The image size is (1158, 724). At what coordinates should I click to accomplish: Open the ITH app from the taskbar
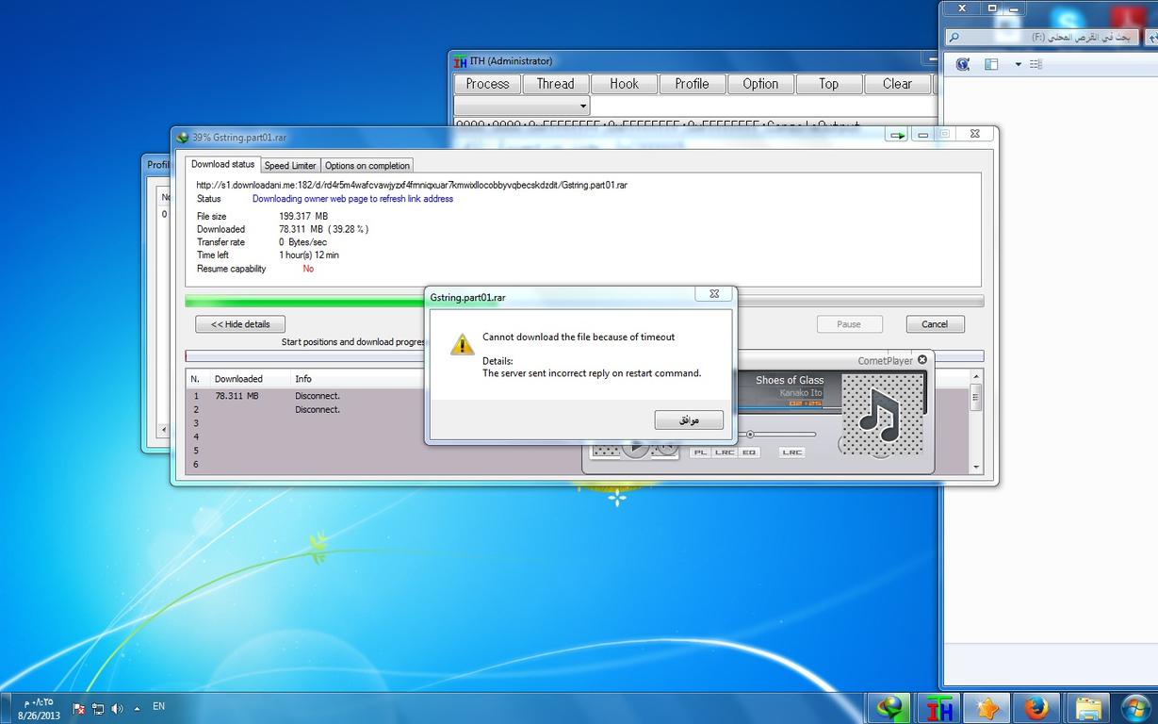click(938, 707)
